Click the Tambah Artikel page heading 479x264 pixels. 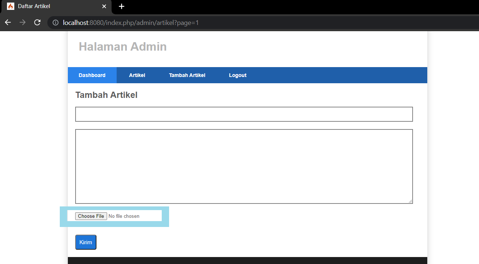pyautogui.click(x=106, y=95)
